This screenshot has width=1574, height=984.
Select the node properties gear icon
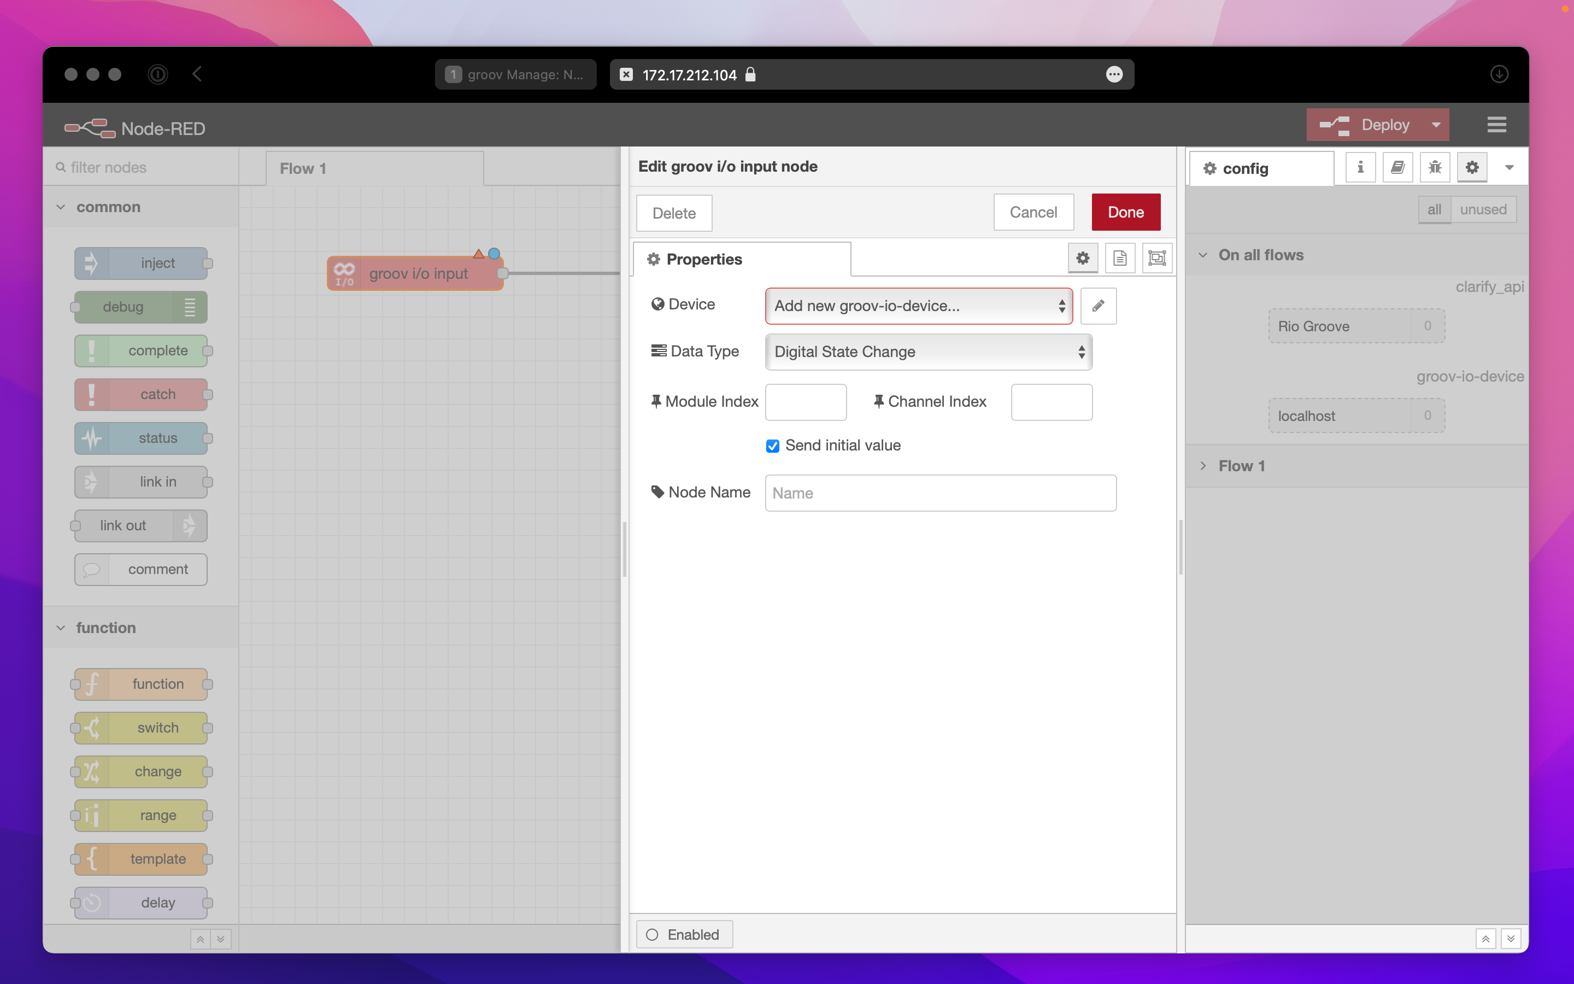[1082, 259]
